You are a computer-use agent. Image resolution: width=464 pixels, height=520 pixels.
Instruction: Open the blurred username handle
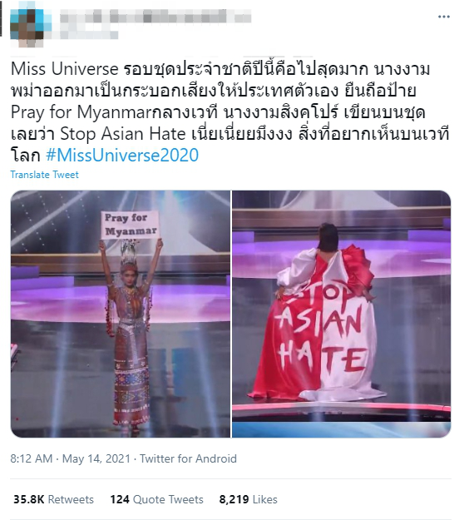point(89,35)
